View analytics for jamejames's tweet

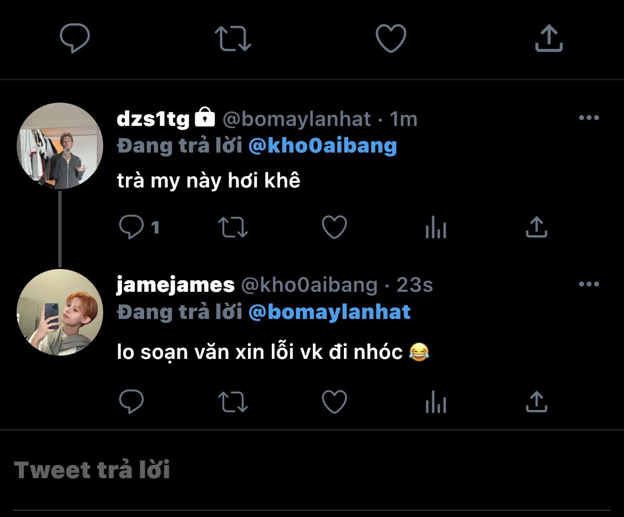pyautogui.click(x=436, y=402)
